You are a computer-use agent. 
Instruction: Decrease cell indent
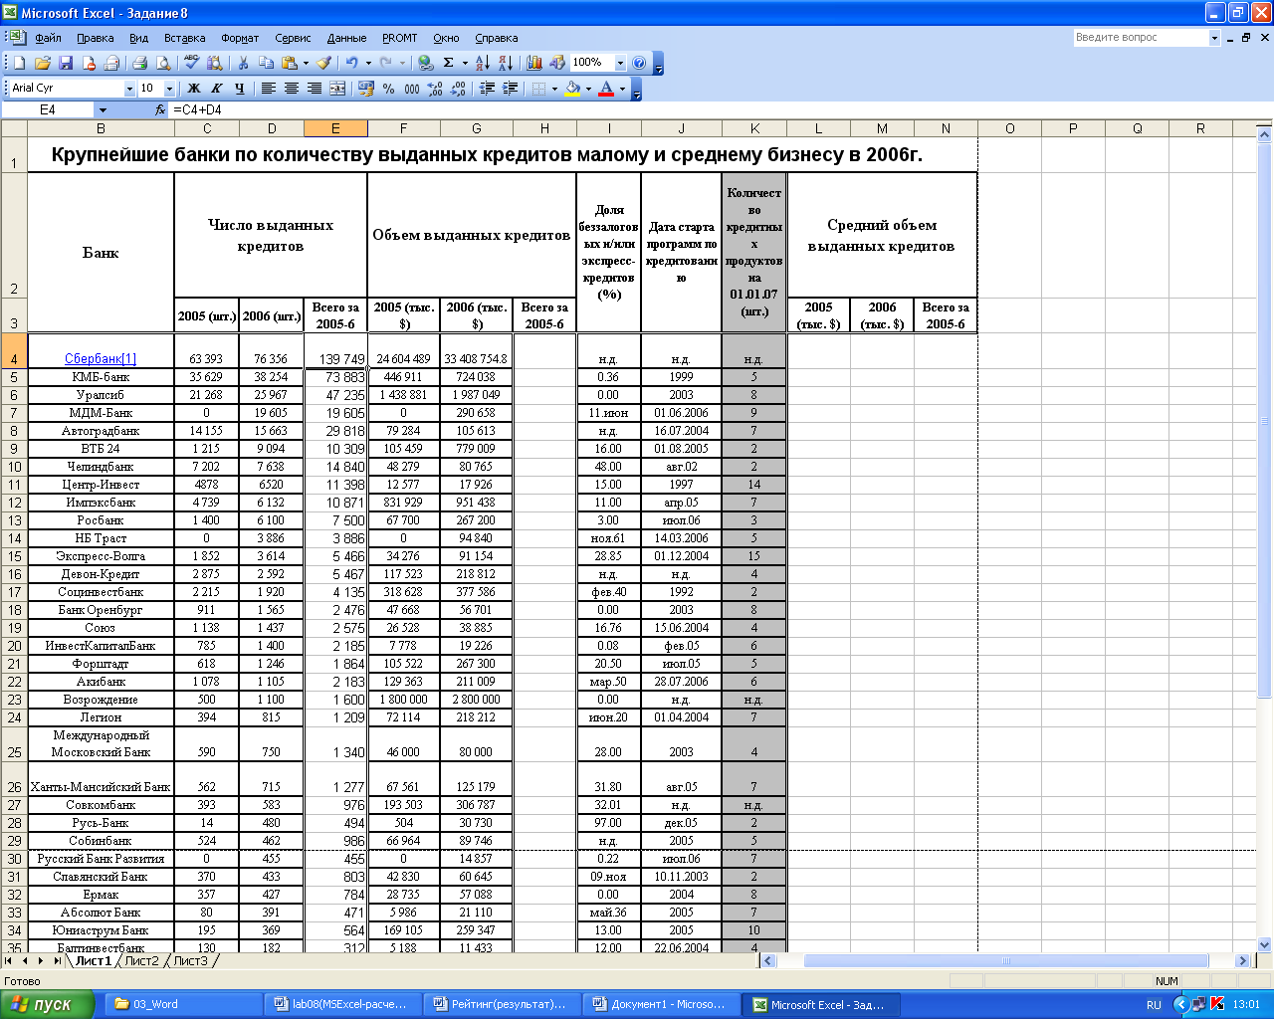click(487, 89)
